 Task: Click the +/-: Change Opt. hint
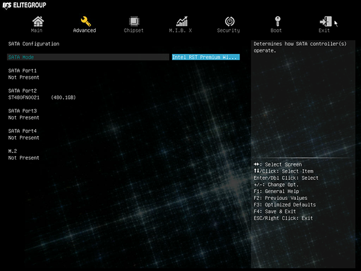[276, 185]
